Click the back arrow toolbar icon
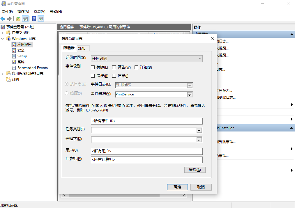295x208 pixels. point(3,19)
